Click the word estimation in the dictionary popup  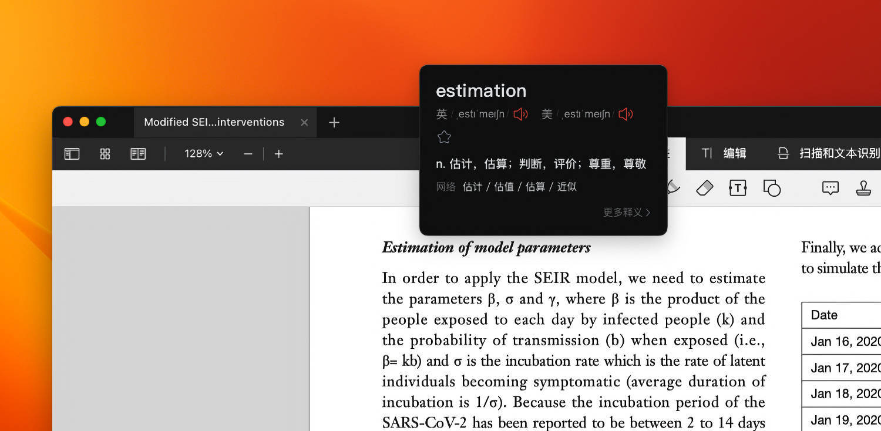(481, 90)
